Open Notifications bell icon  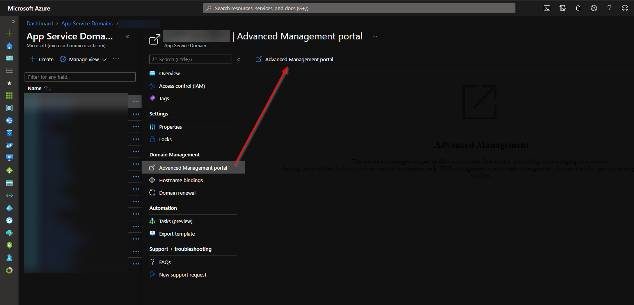pyautogui.click(x=578, y=8)
